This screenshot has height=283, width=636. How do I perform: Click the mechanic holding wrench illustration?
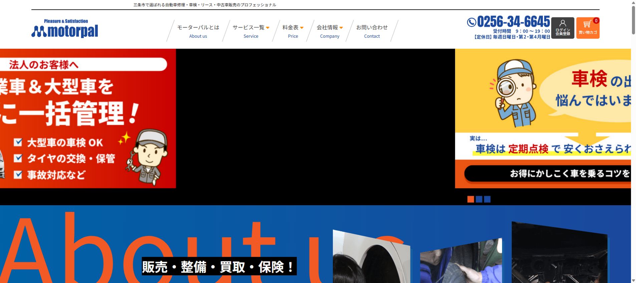147,157
